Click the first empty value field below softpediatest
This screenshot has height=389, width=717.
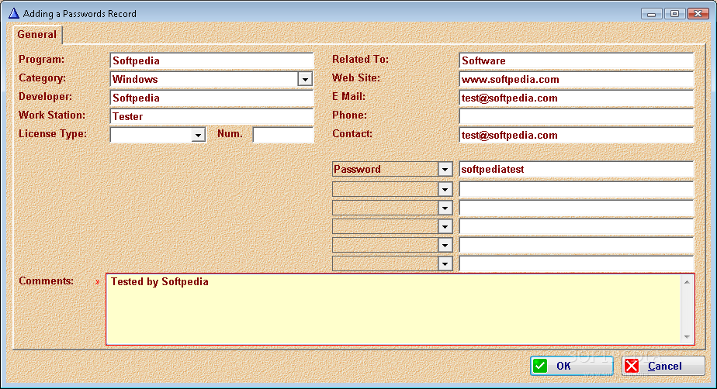pos(576,189)
